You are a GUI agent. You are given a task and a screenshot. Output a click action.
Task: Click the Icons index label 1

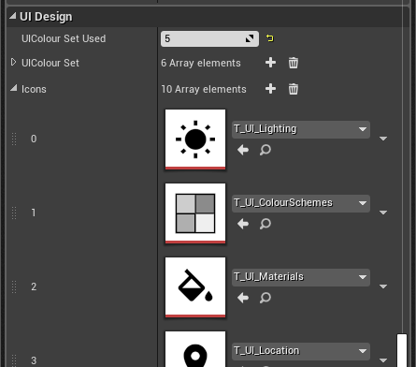pyautogui.click(x=34, y=213)
